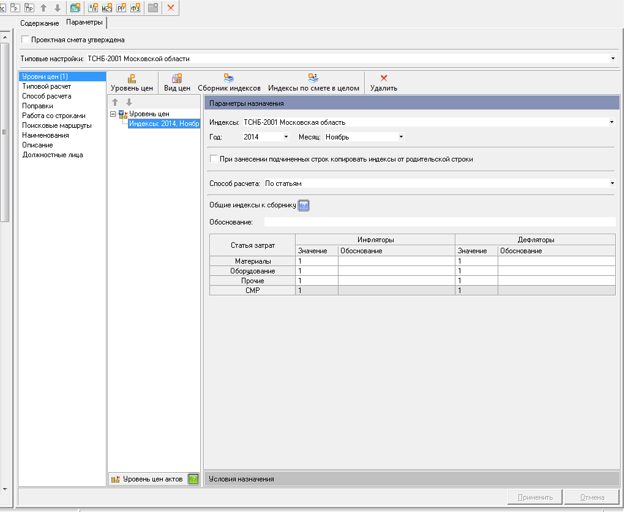Click the Уровень цен toolbar icon
Viewport: 625px width, 512px height.
(x=132, y=78)
